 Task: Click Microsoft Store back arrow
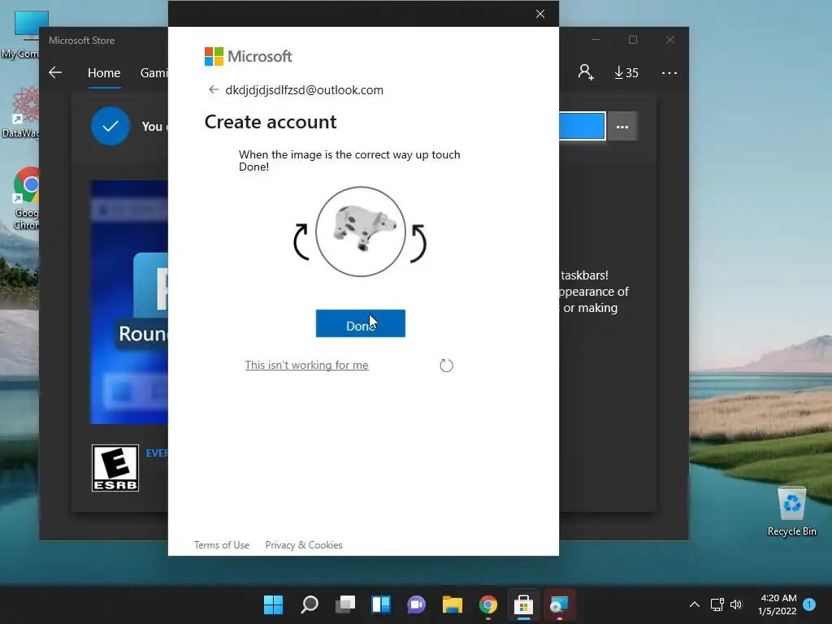pyautogui.click(x=55, y=72)
